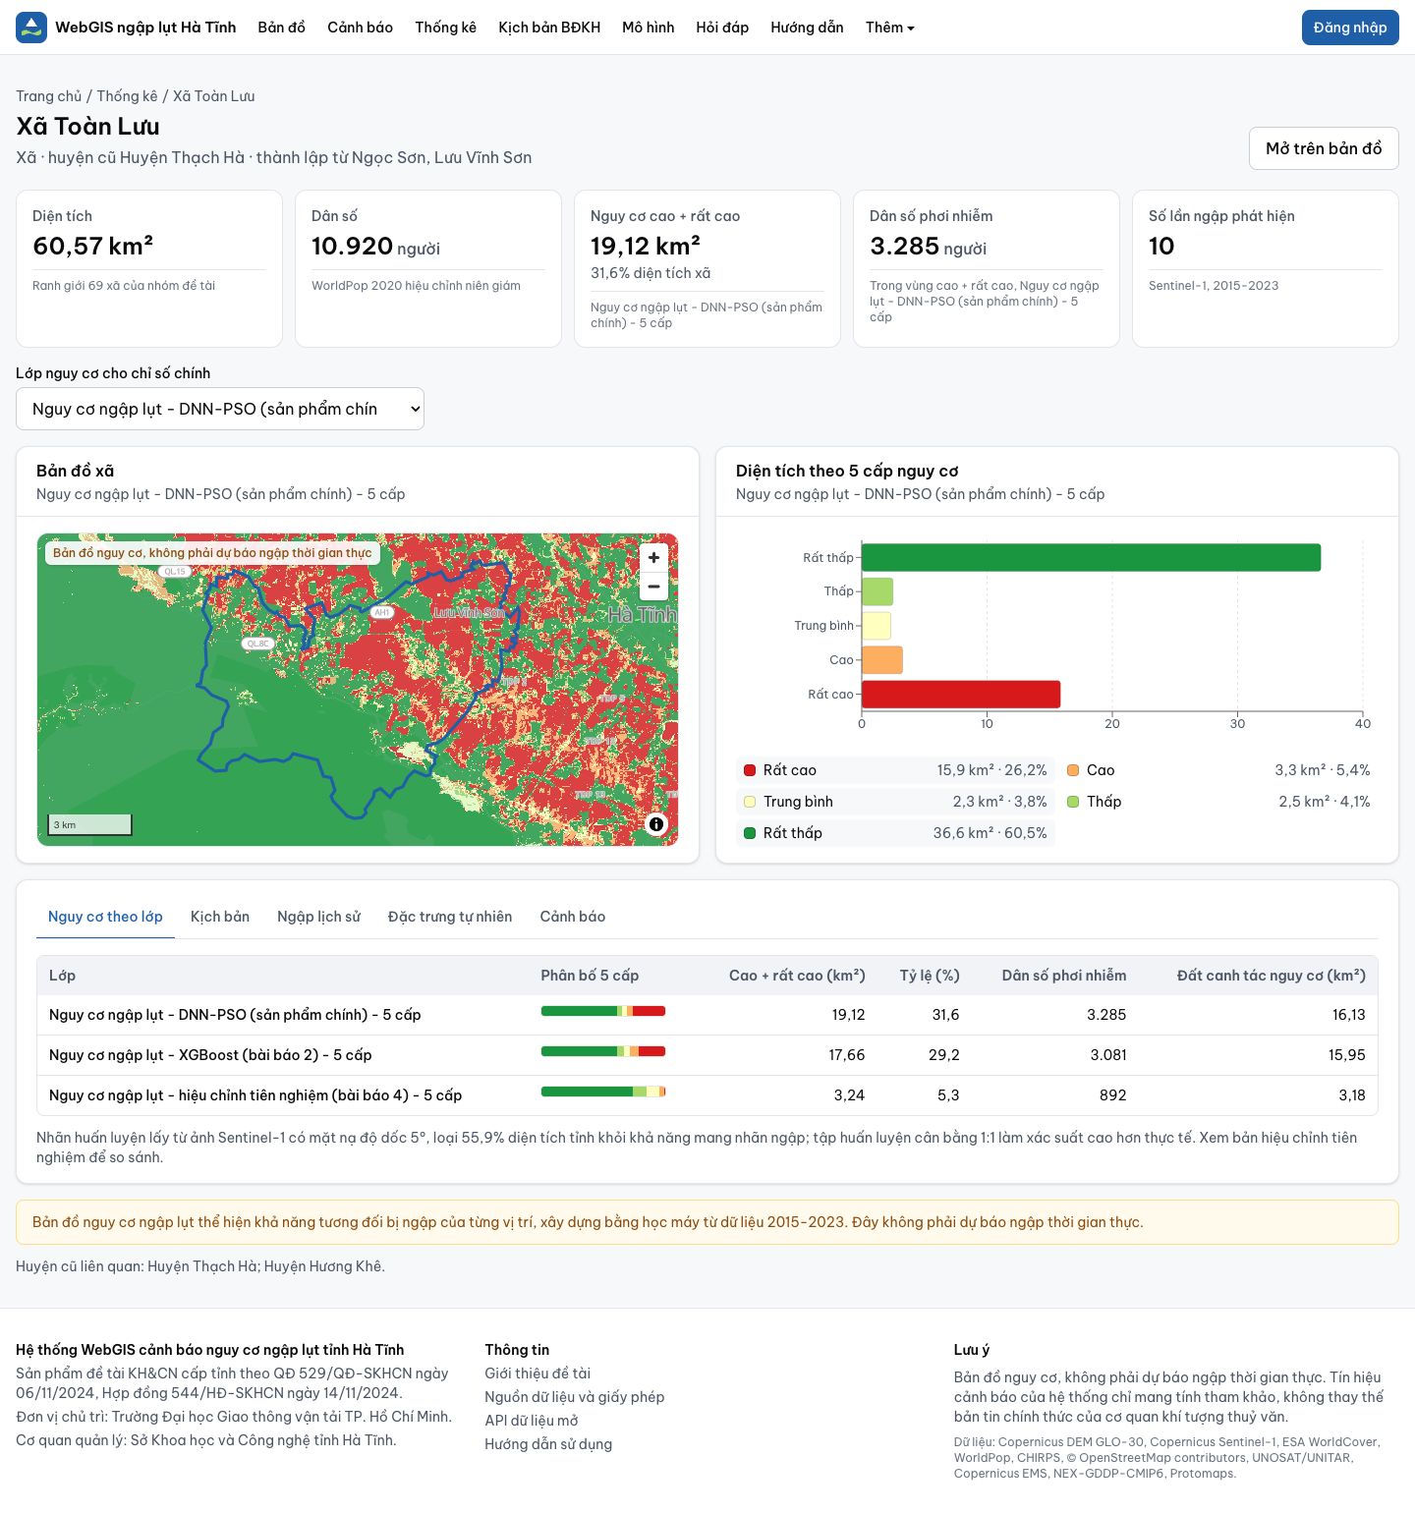
Task: Open Nguồn dữ liệu và giấy phép link
Action: click(x=575, y=1397)
